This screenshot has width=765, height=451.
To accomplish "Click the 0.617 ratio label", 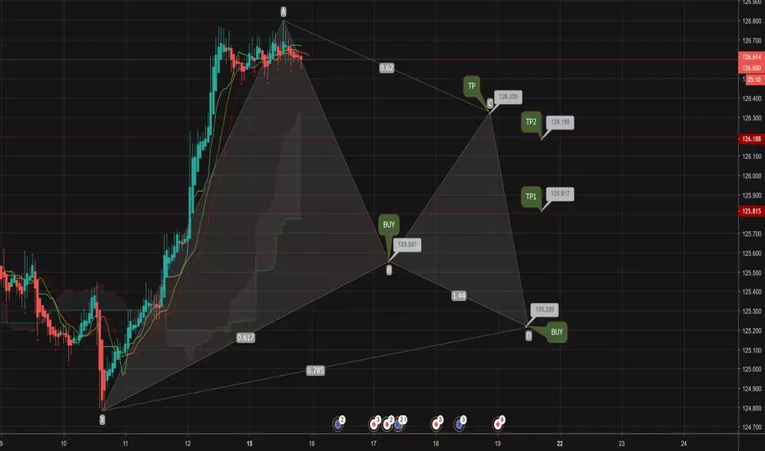I will click(245, 337).
